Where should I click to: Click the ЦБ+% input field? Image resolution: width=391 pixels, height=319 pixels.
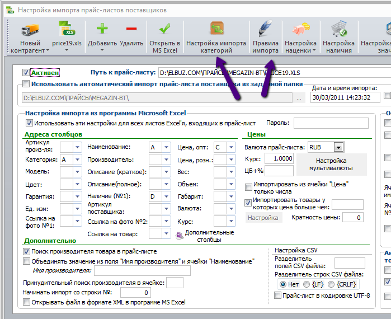click(279, 171)
